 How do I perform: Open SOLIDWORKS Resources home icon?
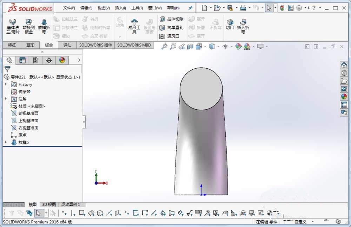pyautogui.click(x=344, y=65)
